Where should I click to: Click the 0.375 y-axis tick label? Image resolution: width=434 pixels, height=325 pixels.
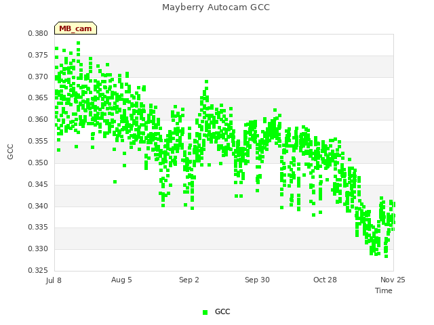[38, 55]
